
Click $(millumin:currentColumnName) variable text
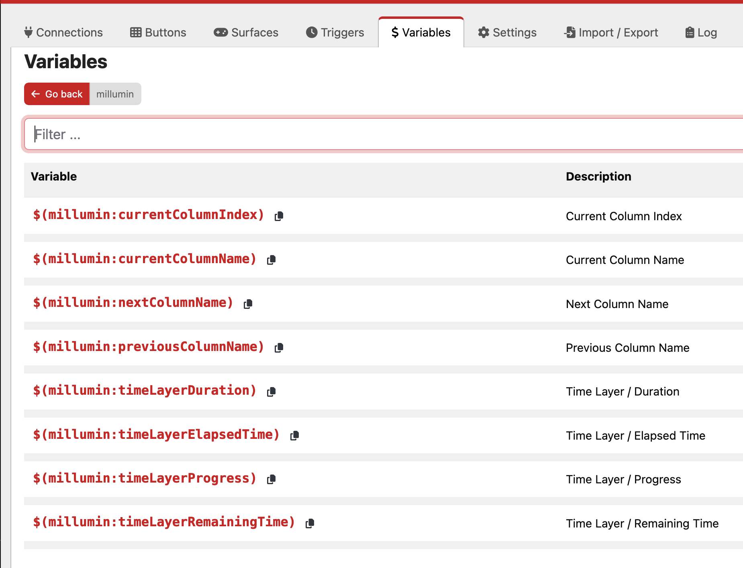145,259
